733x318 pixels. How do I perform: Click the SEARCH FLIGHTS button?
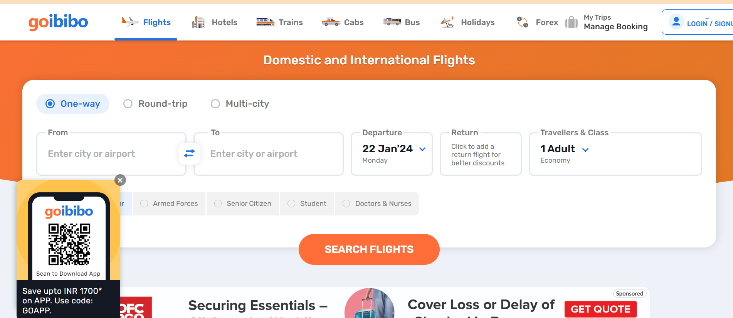(369, 249)
